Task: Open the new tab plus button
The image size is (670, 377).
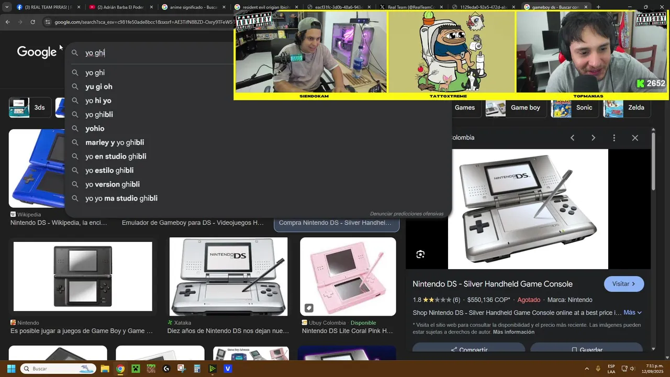Action: pyautogui.click(x=598, y=7)
